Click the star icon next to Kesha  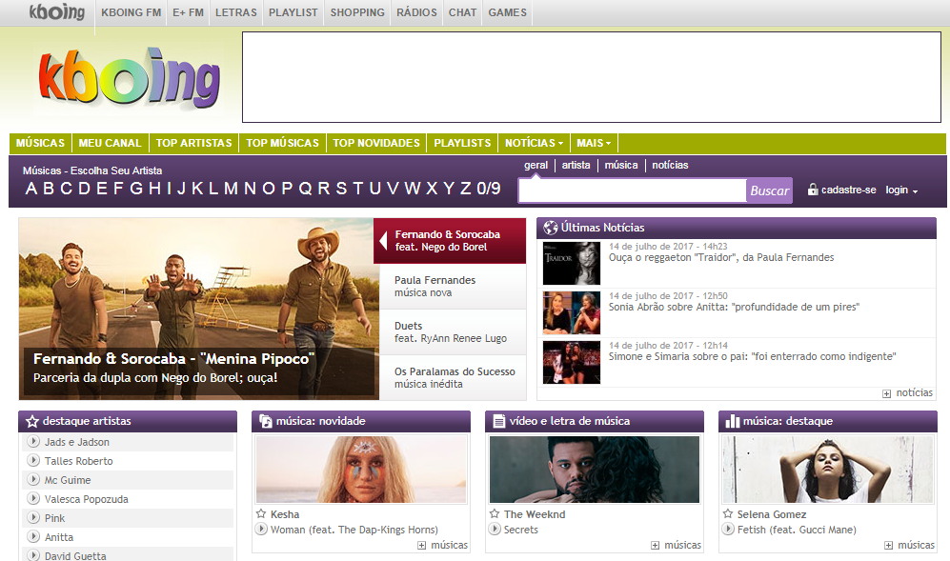[x=261, y=513]
